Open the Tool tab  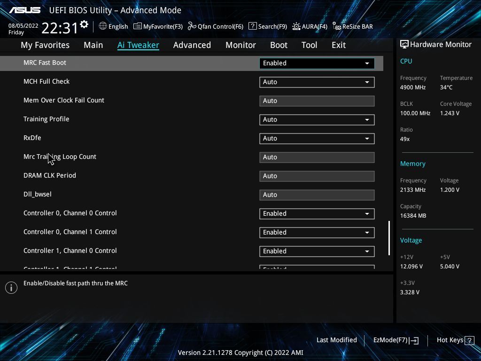[309, 45]
